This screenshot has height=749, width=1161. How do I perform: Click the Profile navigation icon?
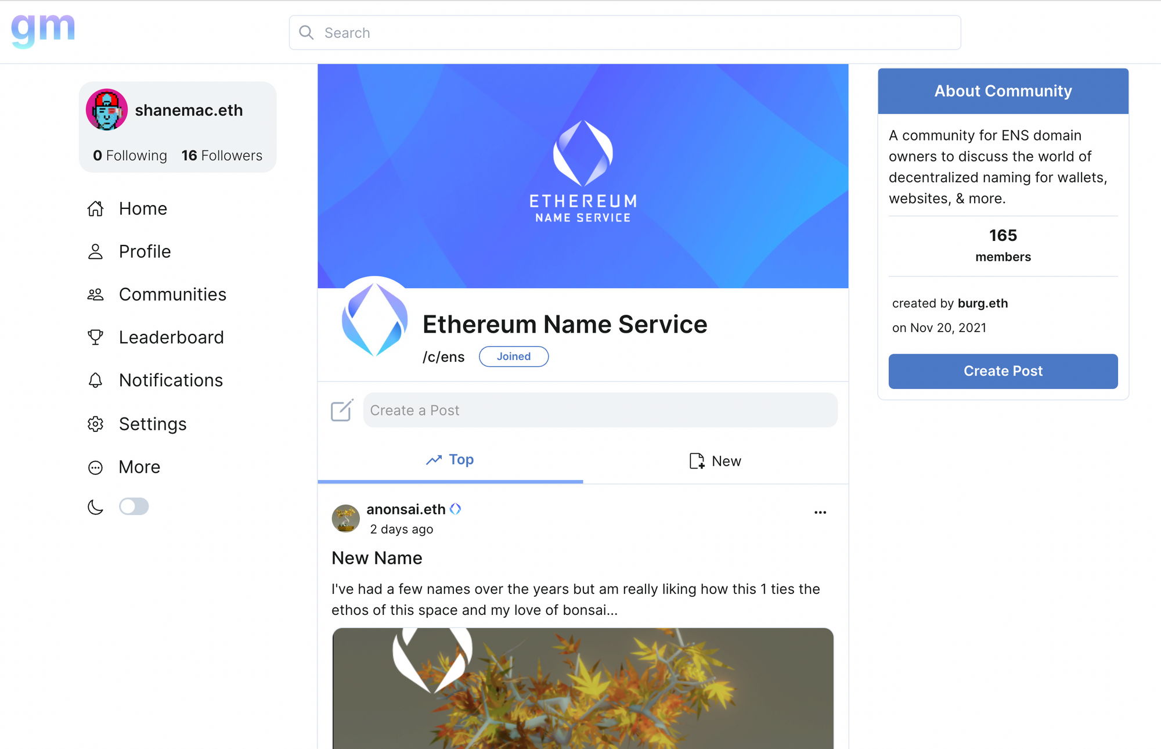(96, 251)
